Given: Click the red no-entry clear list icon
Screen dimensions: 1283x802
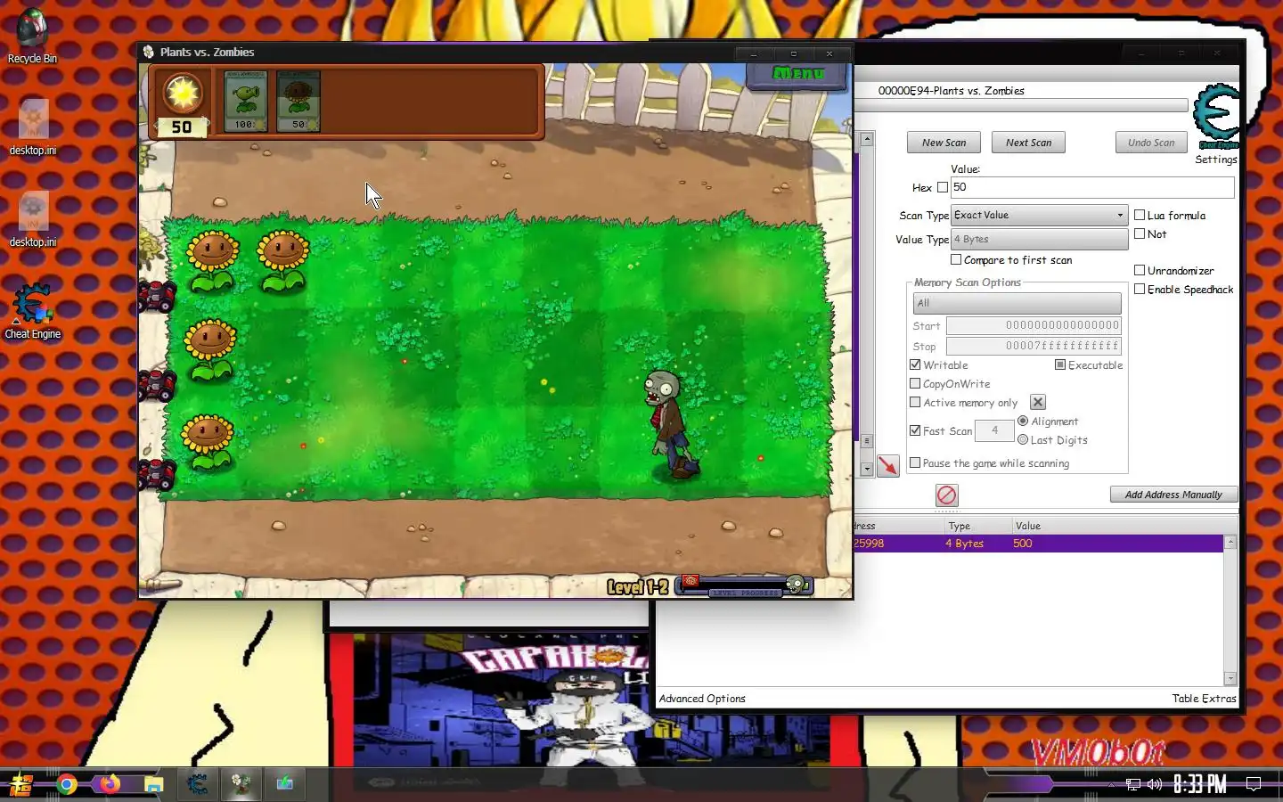Looking at the screenshot, I should pyautogui.click(x=946, y=495).
